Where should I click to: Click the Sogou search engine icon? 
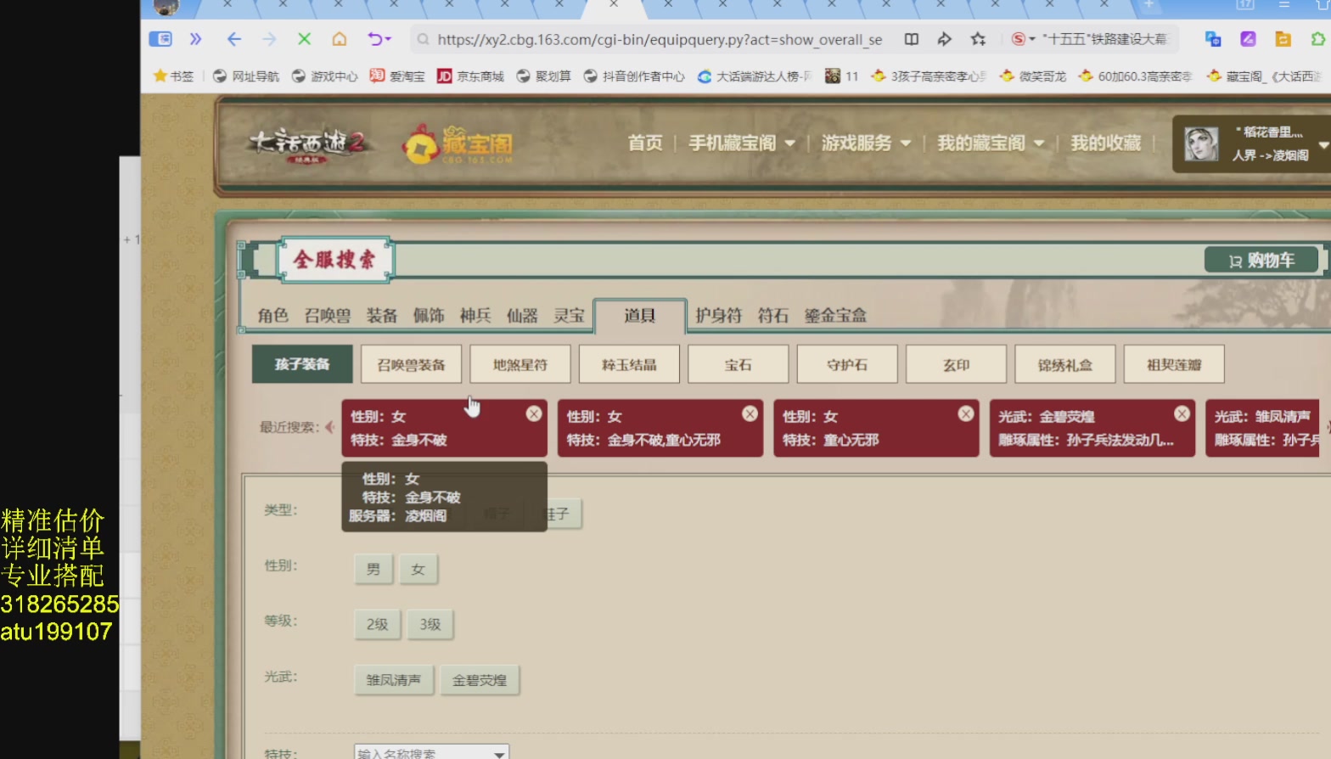(1018, 39)
